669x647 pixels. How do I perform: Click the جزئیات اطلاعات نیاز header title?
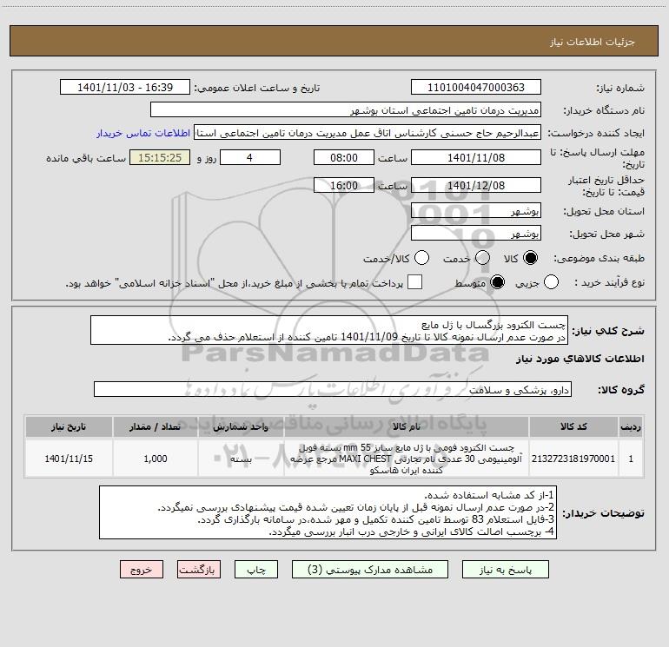click(592, 42)
